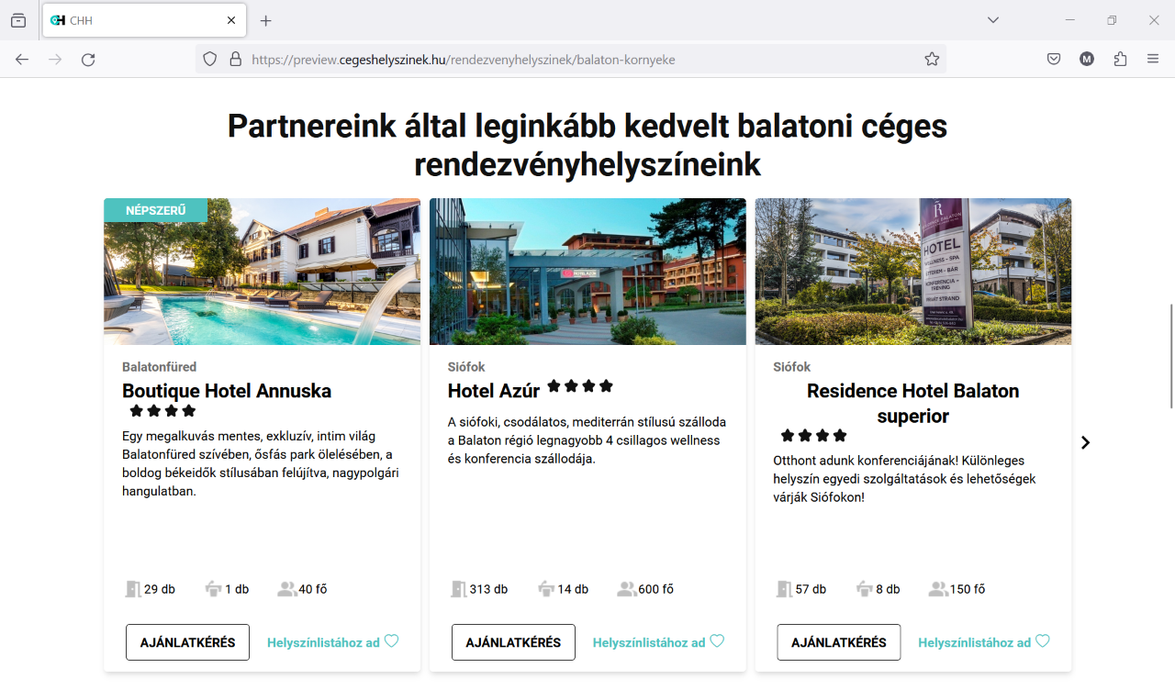
Task: Show next venue cards with carousel arrow
Action: click(x=1086, y=442)
